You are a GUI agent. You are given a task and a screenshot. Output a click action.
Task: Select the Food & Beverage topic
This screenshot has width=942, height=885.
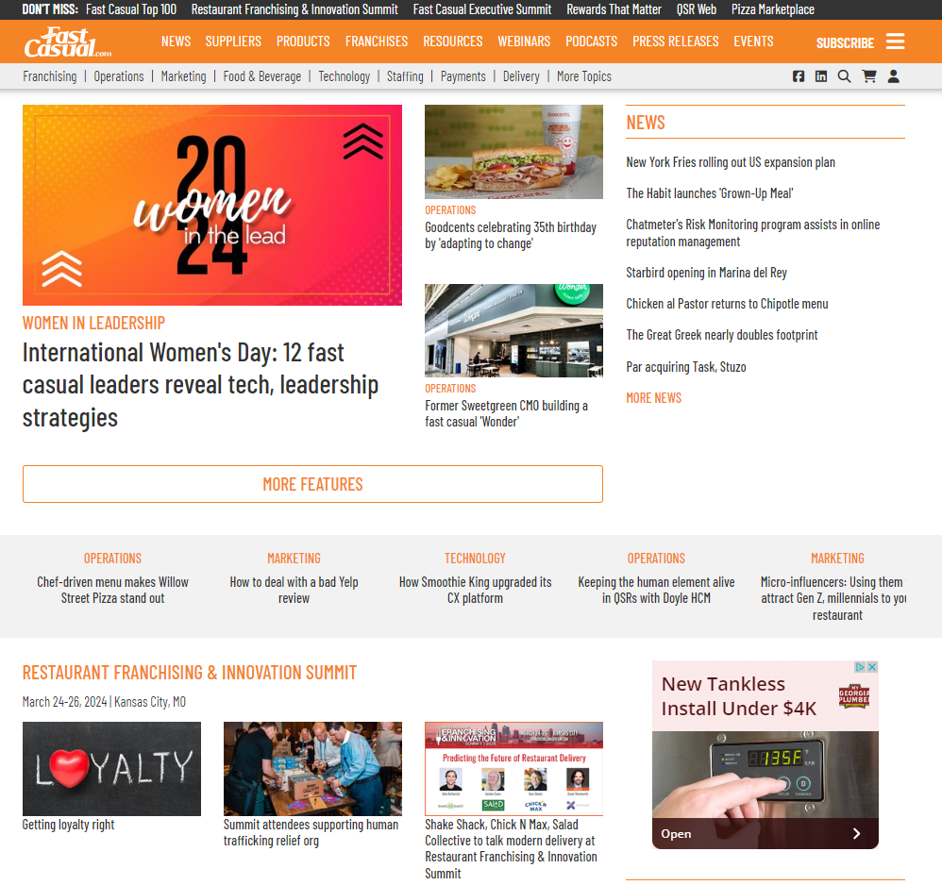pos(262,76)
